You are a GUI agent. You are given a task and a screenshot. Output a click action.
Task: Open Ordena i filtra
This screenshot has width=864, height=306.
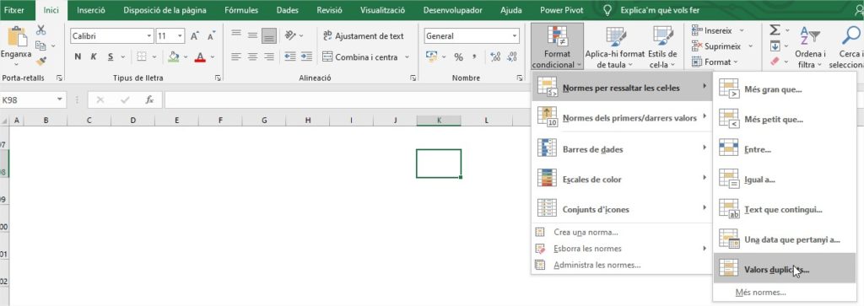(810, 47)
